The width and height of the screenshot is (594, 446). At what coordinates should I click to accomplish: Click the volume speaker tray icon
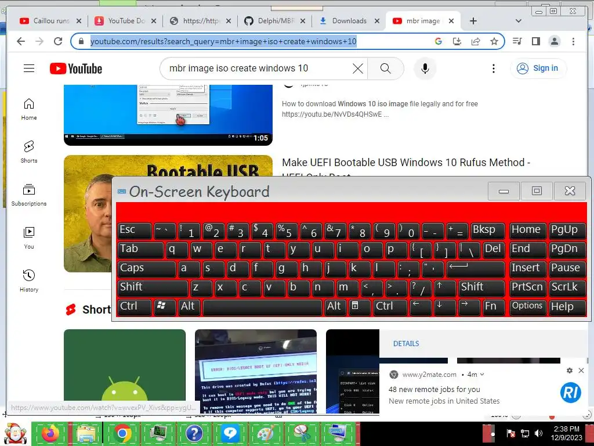[538, 433]
